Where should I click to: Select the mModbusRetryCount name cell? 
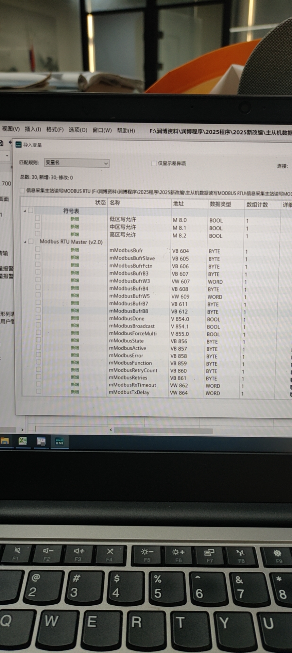133,370
